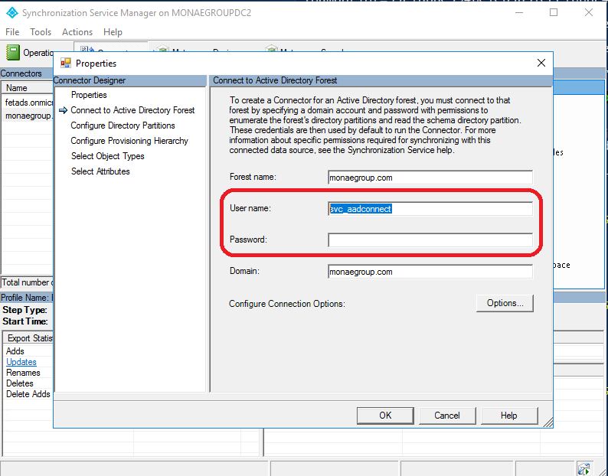Open the File menu
The image size is (608, 476).
(12, 32)
